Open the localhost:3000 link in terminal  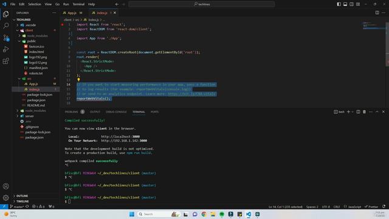tap(120, 136)
